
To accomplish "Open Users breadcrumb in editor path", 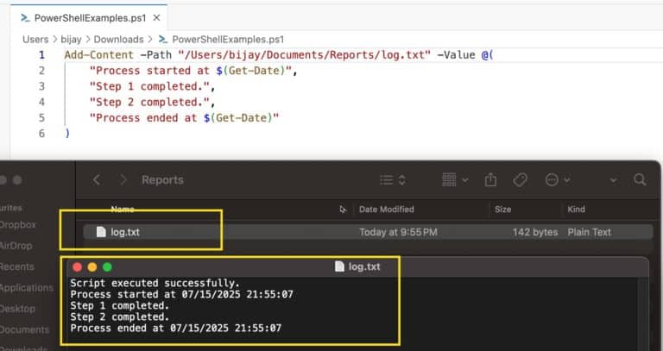I will (x=35, y=40).
